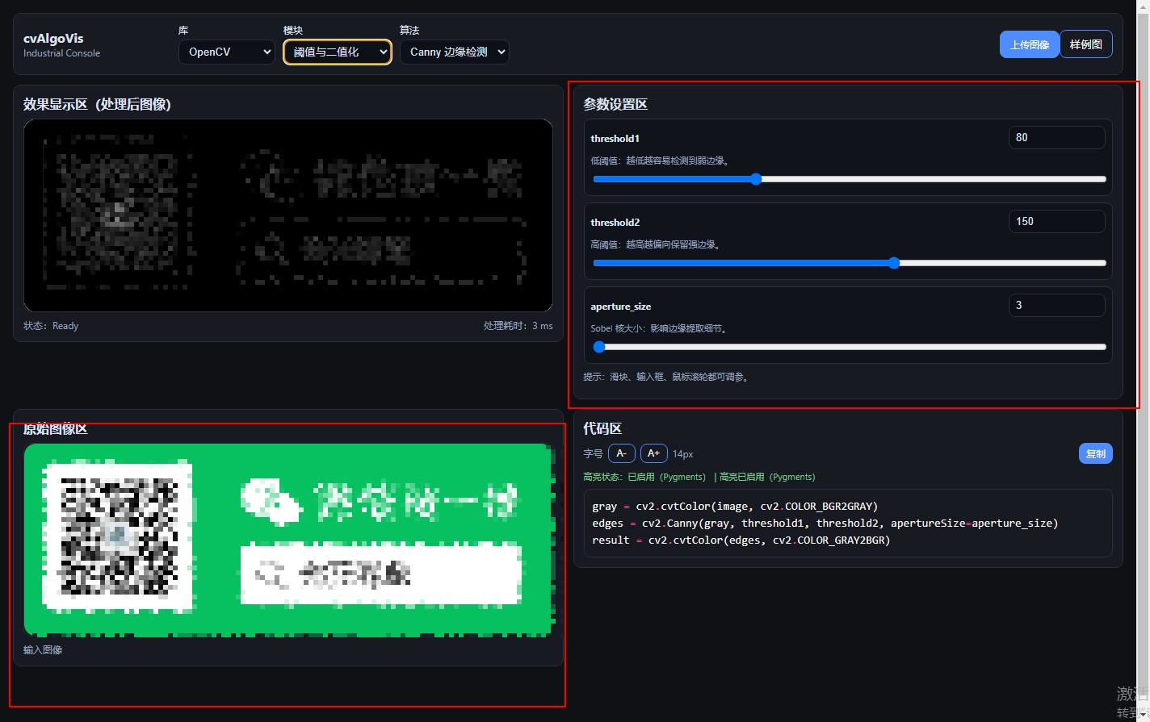The image size is (1150, 722).
Task: Click the original input image preview
Action: pyautogui.click(x=288, y=540)
